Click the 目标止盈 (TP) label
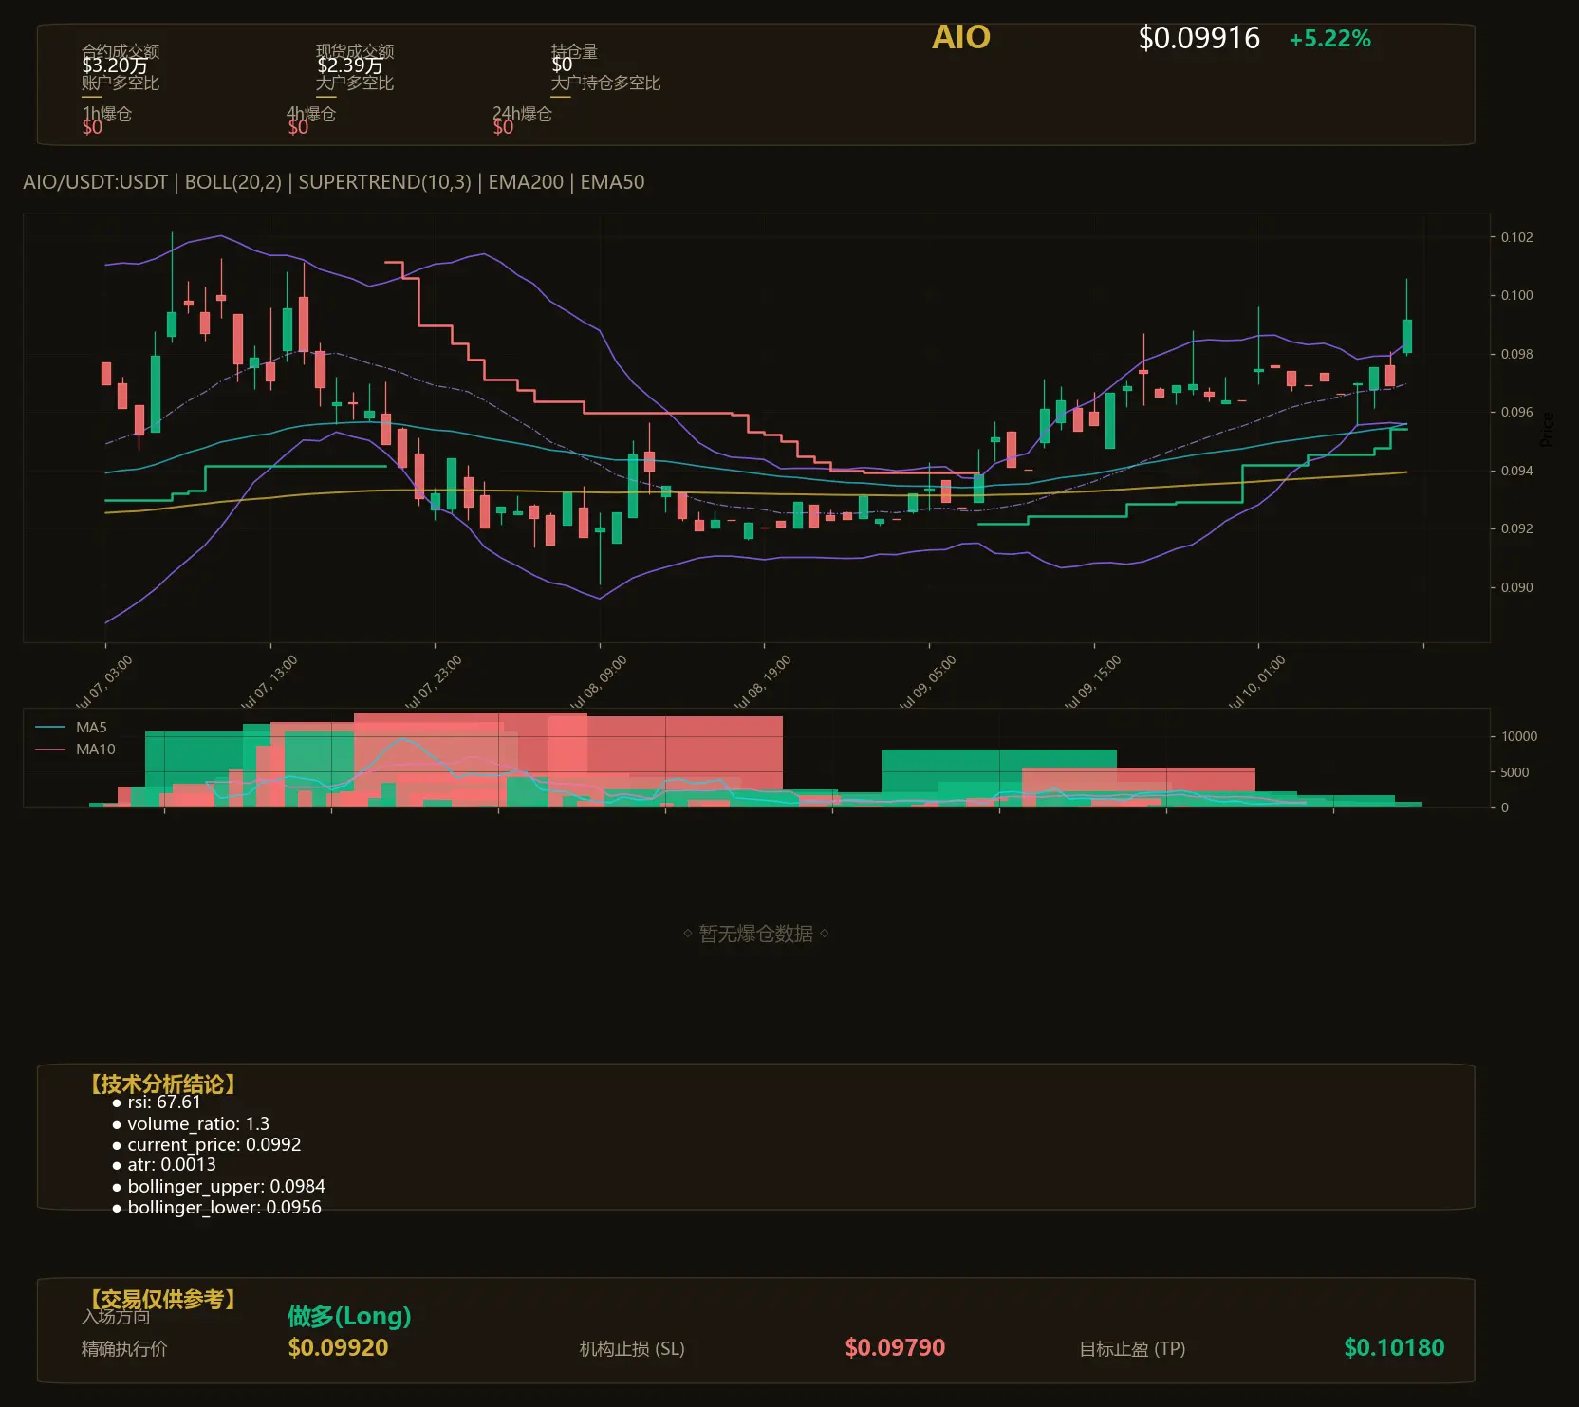This screenshot has height=1407, width=1579. 1132,1348
